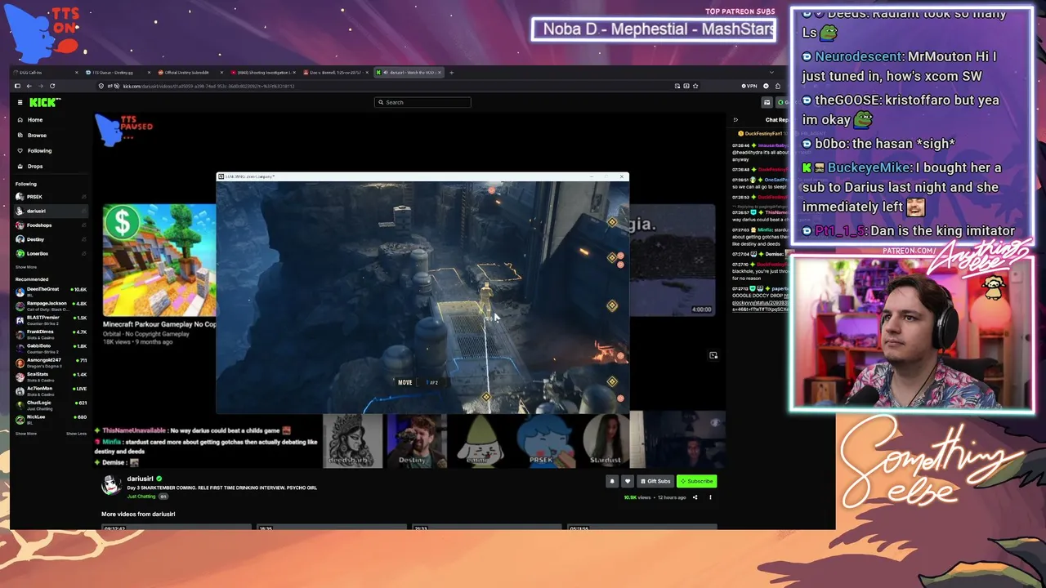Open recommended channel BLASTPremier
The height and width of the screenshot is (588, 1046).
point(51,318)
